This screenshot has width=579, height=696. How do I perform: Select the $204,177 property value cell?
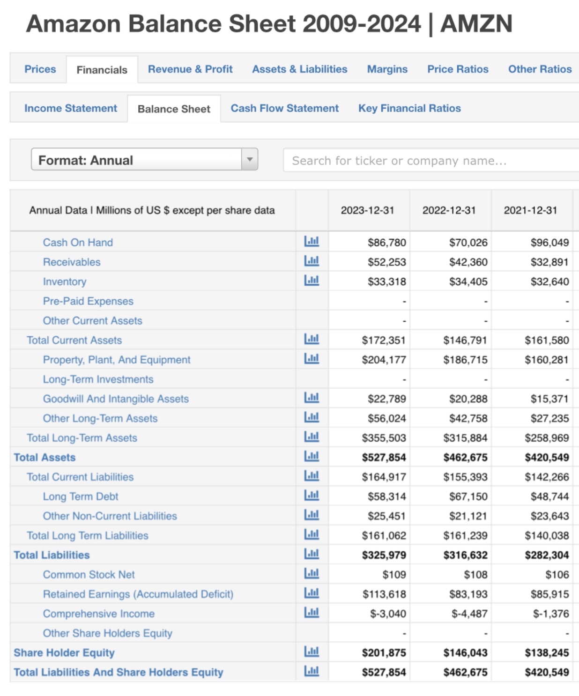pyautogui.click(x=384, y=360)
